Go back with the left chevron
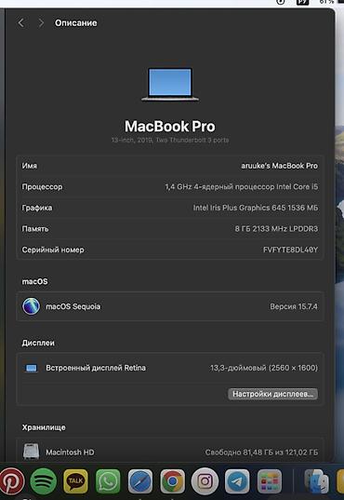This screenshot has height=500, width=344. 21,23
